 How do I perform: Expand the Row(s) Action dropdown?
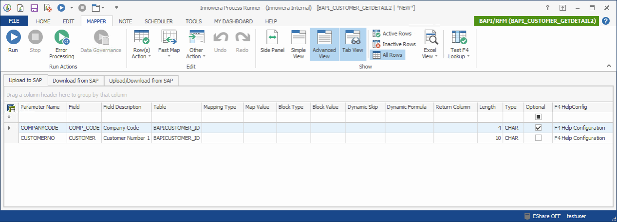(x=142, y=53)
